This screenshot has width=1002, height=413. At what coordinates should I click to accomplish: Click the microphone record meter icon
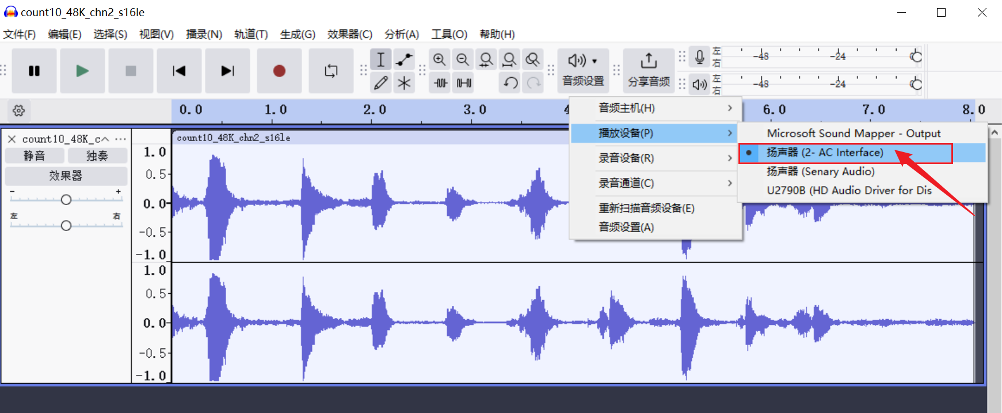tap(699, 57)
